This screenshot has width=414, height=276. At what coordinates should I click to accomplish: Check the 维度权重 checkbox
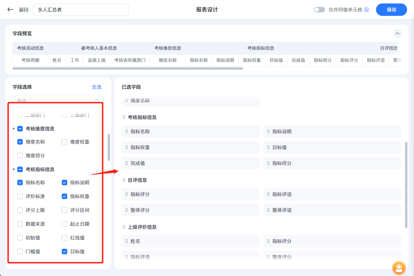(65, 142)
